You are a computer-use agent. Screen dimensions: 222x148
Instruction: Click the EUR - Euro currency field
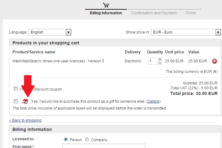(186, 32)
